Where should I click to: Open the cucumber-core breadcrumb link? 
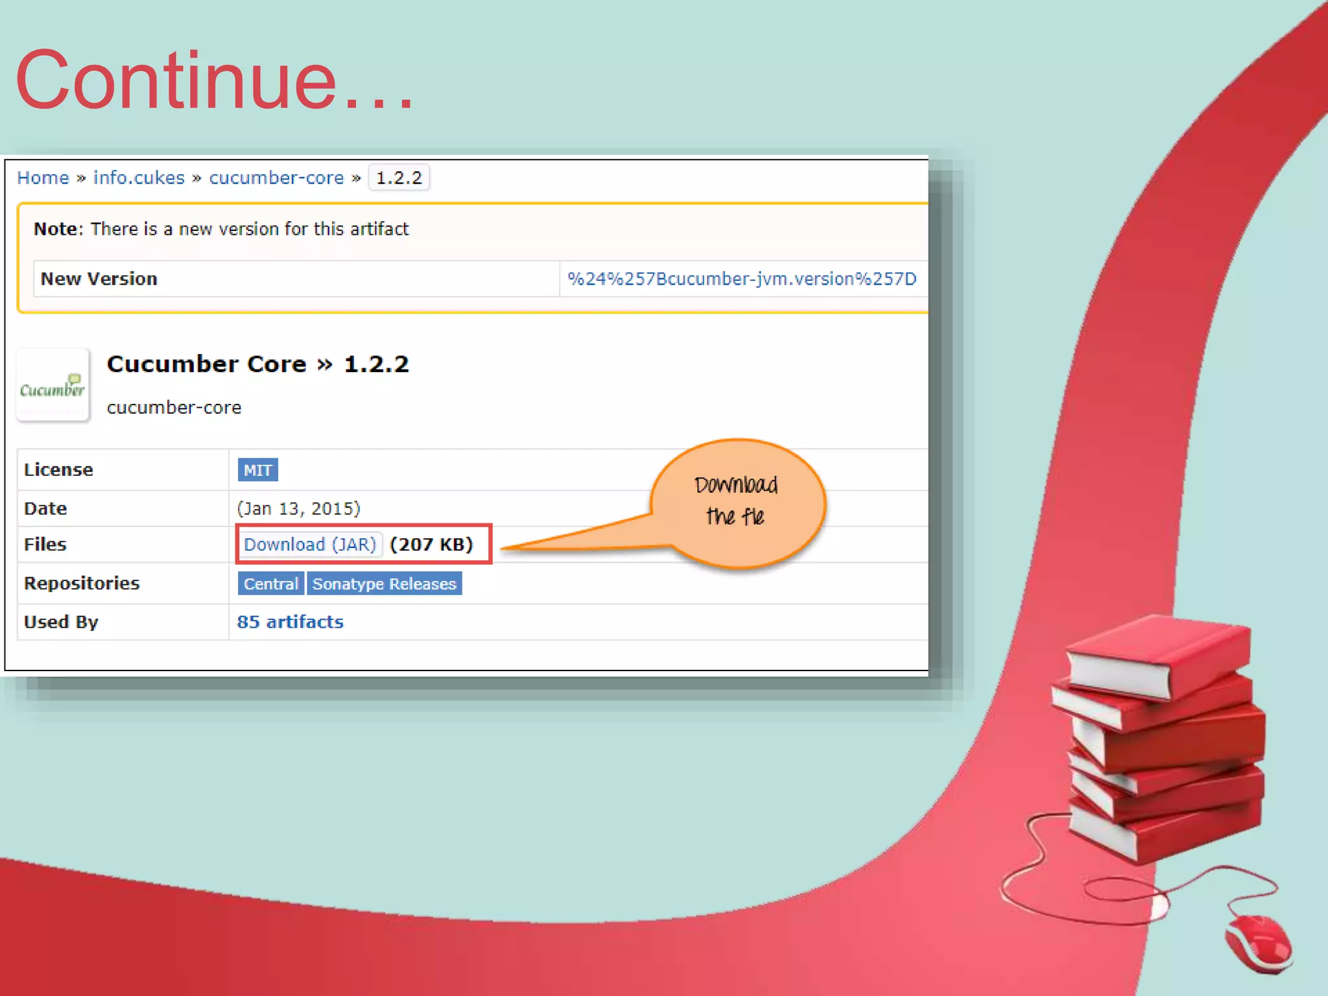coord(276,178)
